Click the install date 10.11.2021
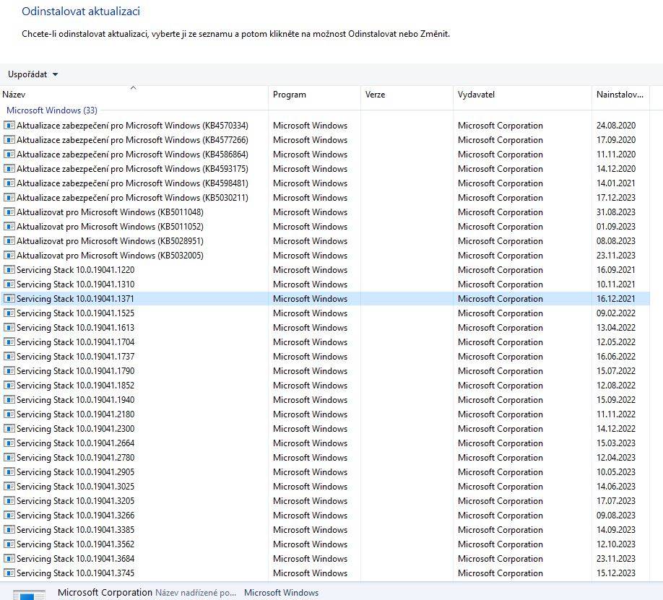The height and width of the screenshot is (600, 663). coord(615,284)
